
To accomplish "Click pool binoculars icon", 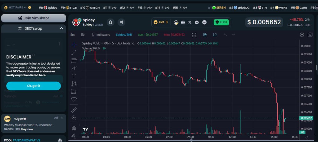I will 60,140.
